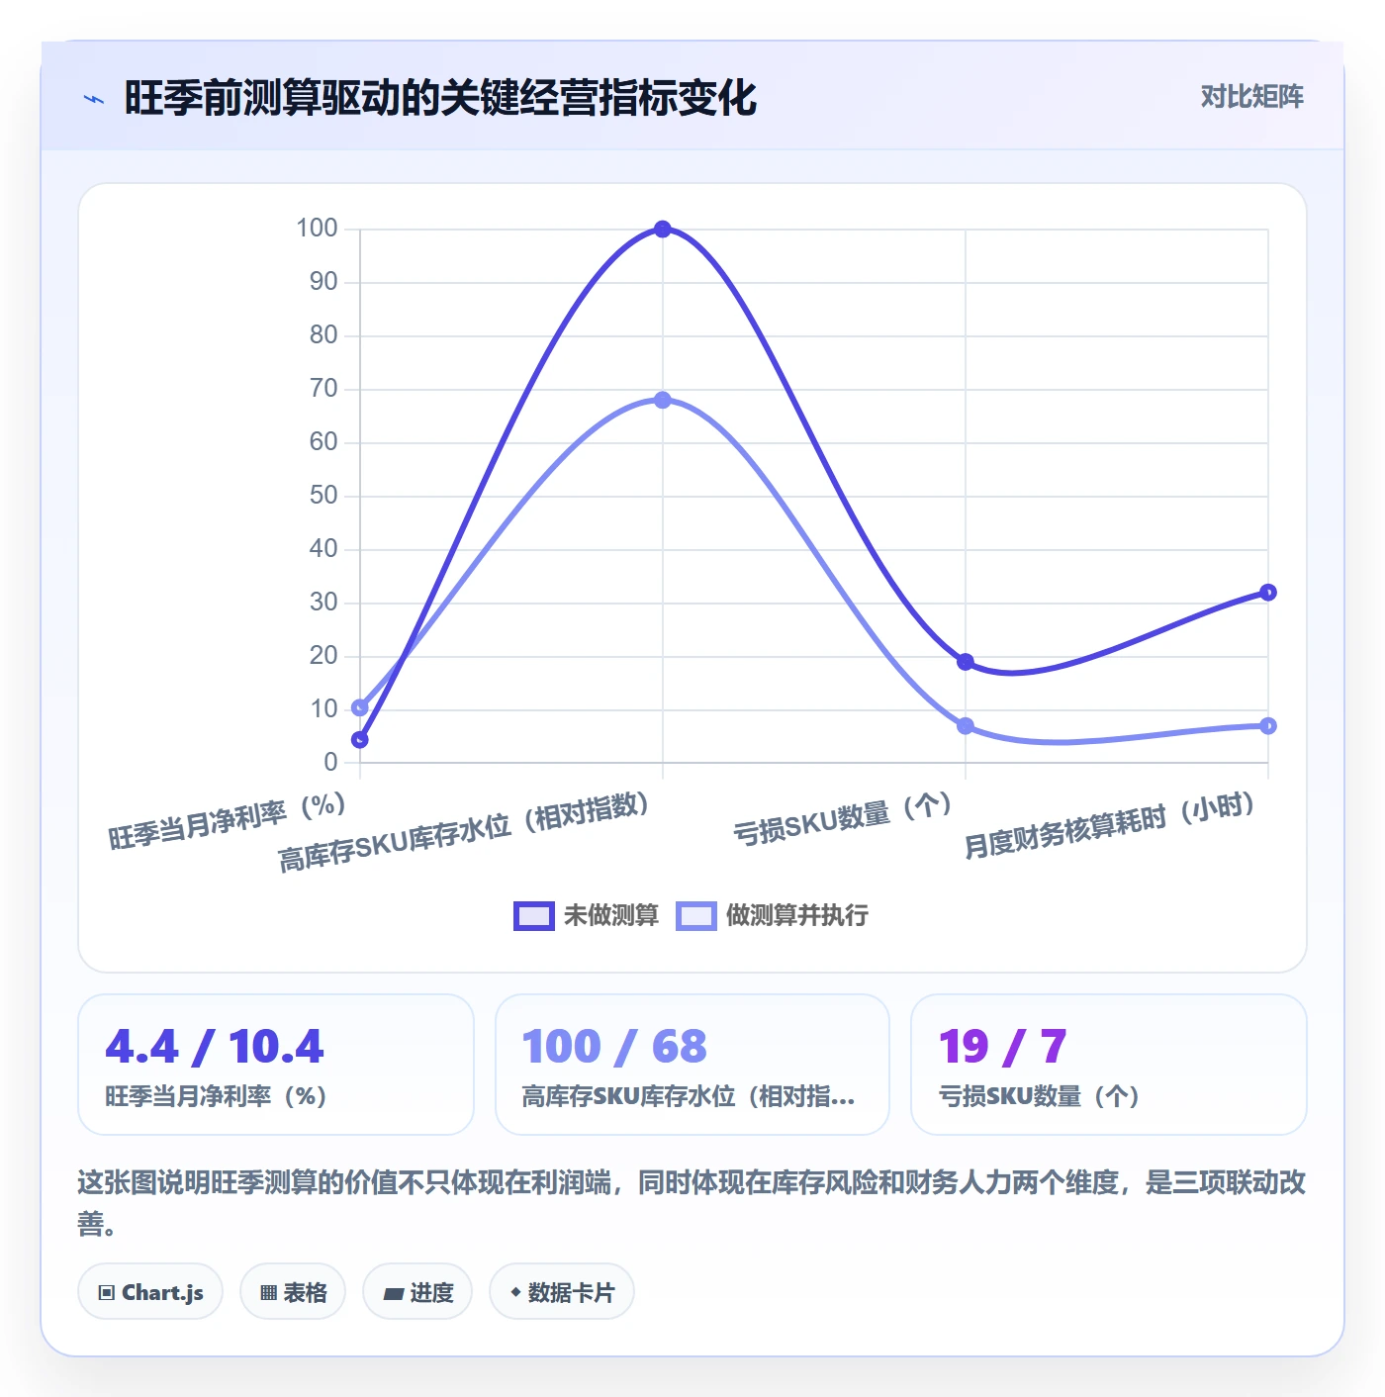
Task: Click the 对比矩阵 label in header
Action: point(1251,97)
